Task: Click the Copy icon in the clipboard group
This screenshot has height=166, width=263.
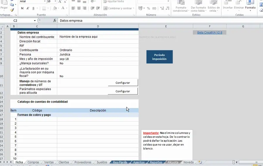Action: (x=12, y=4)
